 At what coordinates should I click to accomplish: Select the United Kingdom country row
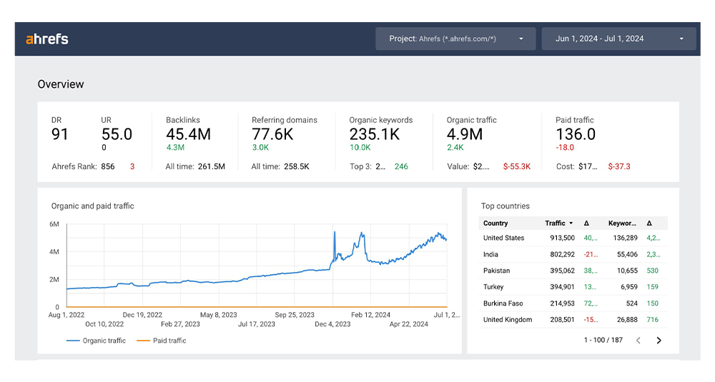point(573,320)
